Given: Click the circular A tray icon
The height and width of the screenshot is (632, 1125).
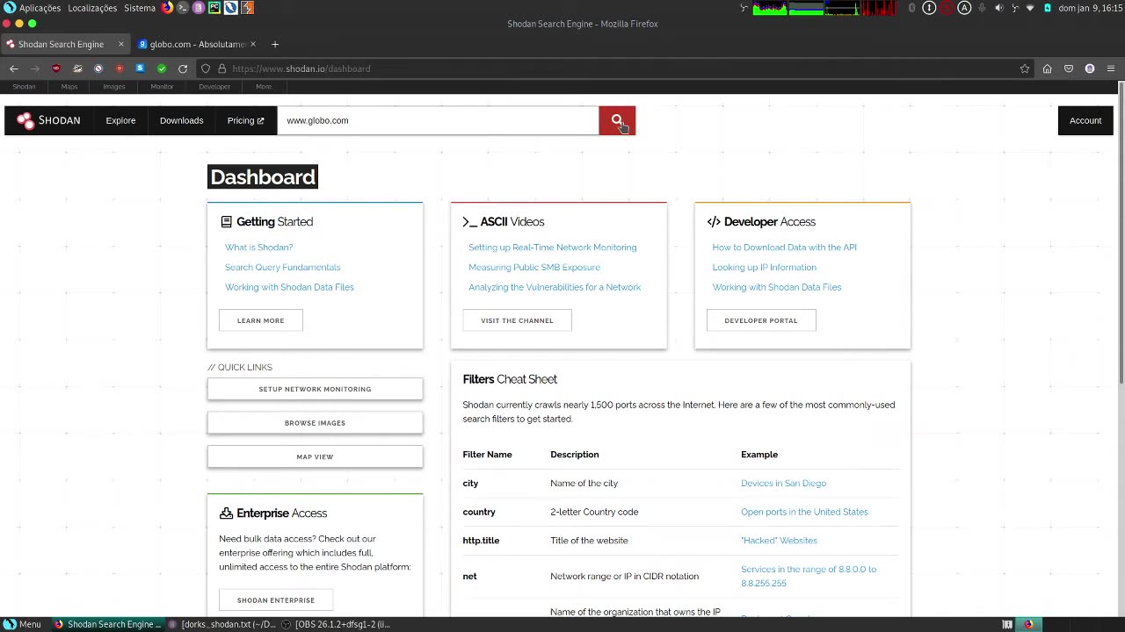Looking at the screenshot, I should click(x=964, y=8).
